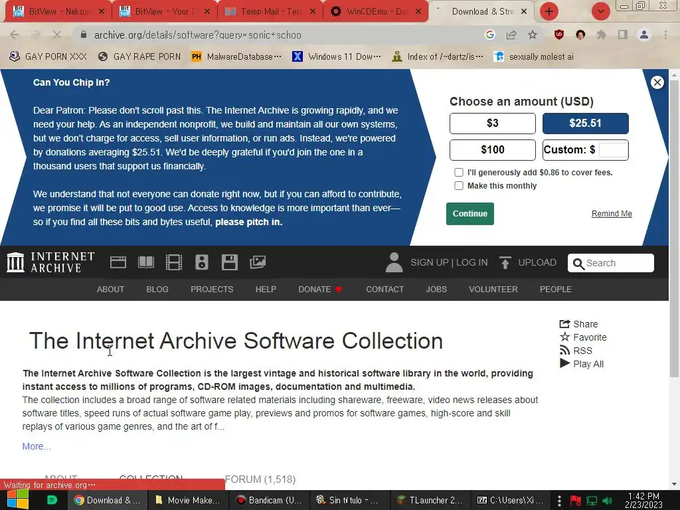Click the search magnifier icon
Image resolution: width=680 pixels, height=510 pixels.
578,263
